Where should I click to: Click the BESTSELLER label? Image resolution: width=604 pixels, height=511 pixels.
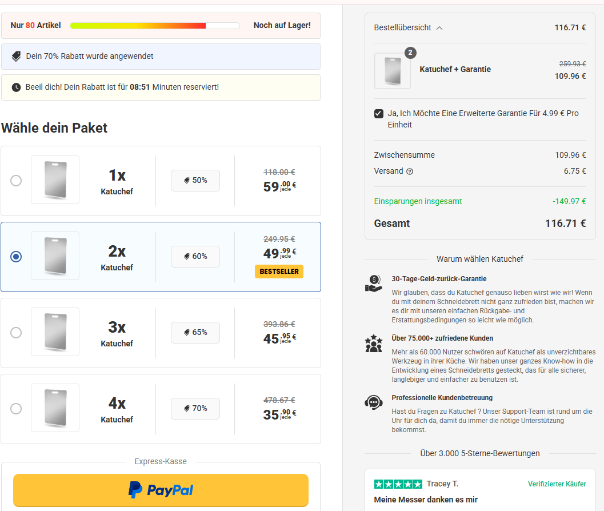pyautogui.click(x=279, y=272)
